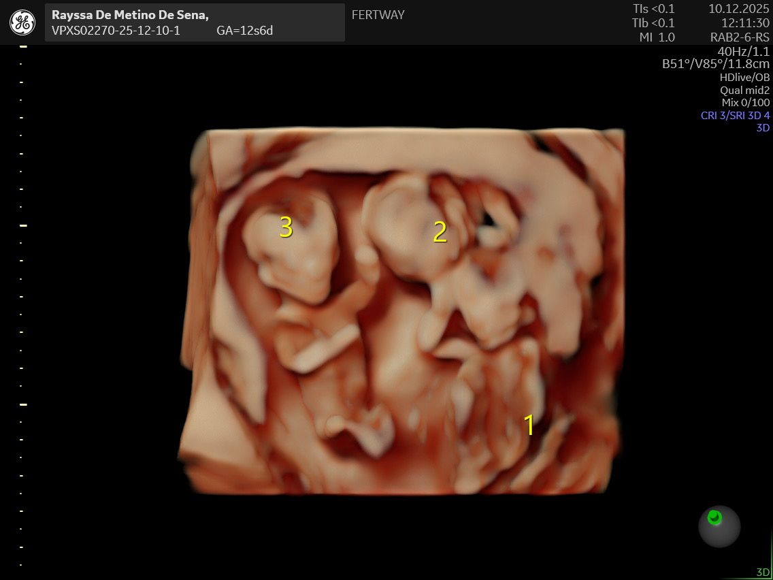Open the Qual mid2 quality setting
The image size is (773, 580).
point(744,90)
